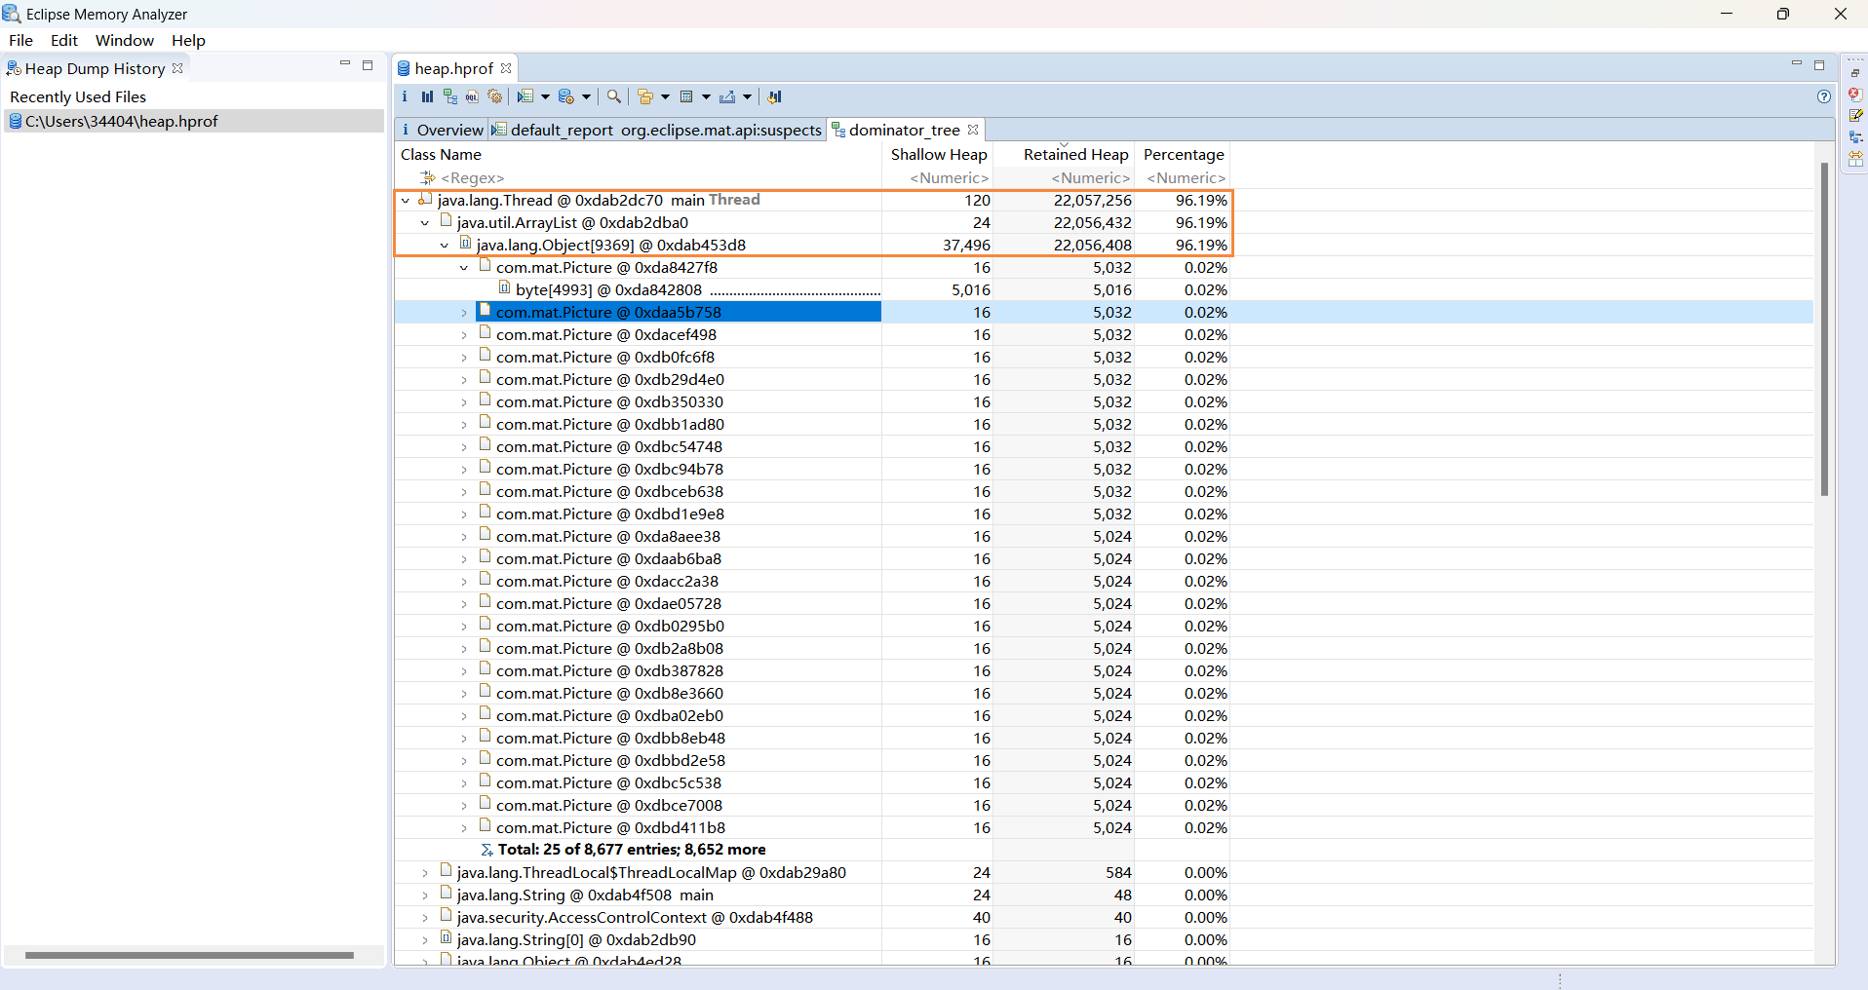The image size is (1868, 990).
Task: Switch to the Overview tab
Action: (442, 130)
